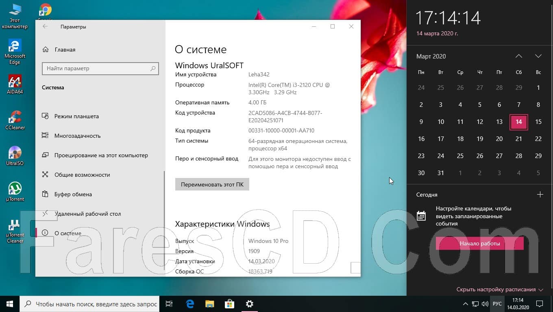Click the "Начало работы" button
The image size is (553, 312).
click(x=480, y=244)
